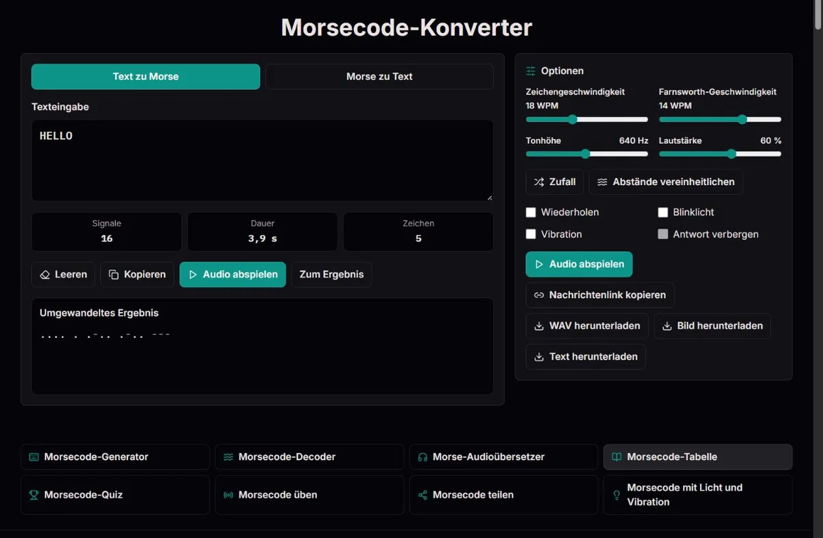Click the play icon beside Zum Ergebnis

click(x=193, y=275)
